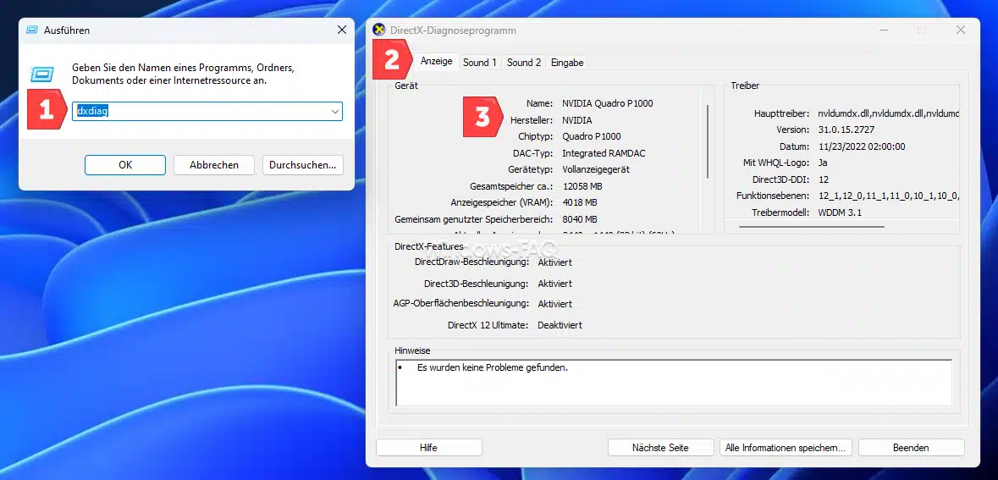Select the Anzeige tab

click(x=437, y=62)
